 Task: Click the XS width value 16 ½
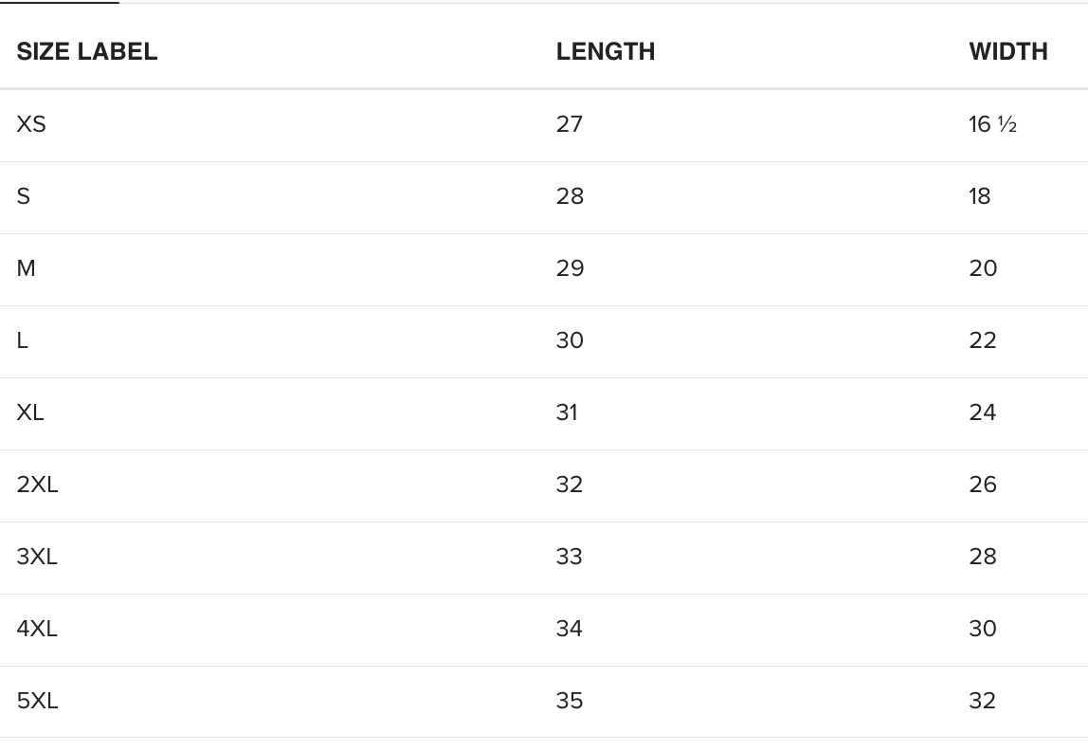[x=992, y=124]
